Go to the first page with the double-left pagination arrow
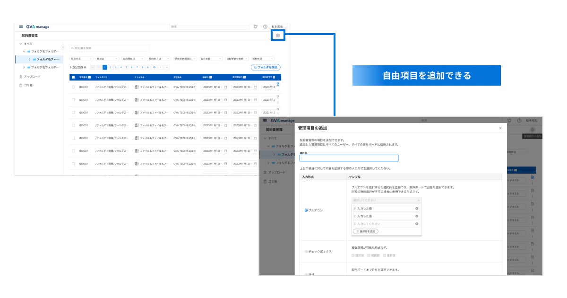Image resolution: width=567 pixels, height=298 pixels. pos(93,68)
